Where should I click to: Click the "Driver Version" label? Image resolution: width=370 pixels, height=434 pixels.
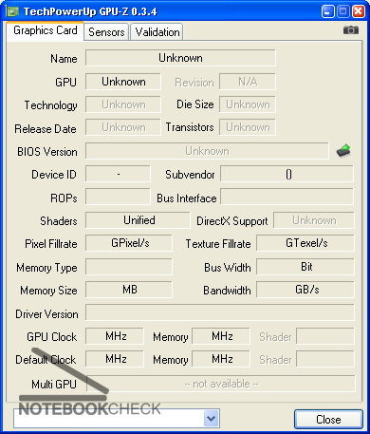coord(46,314)
